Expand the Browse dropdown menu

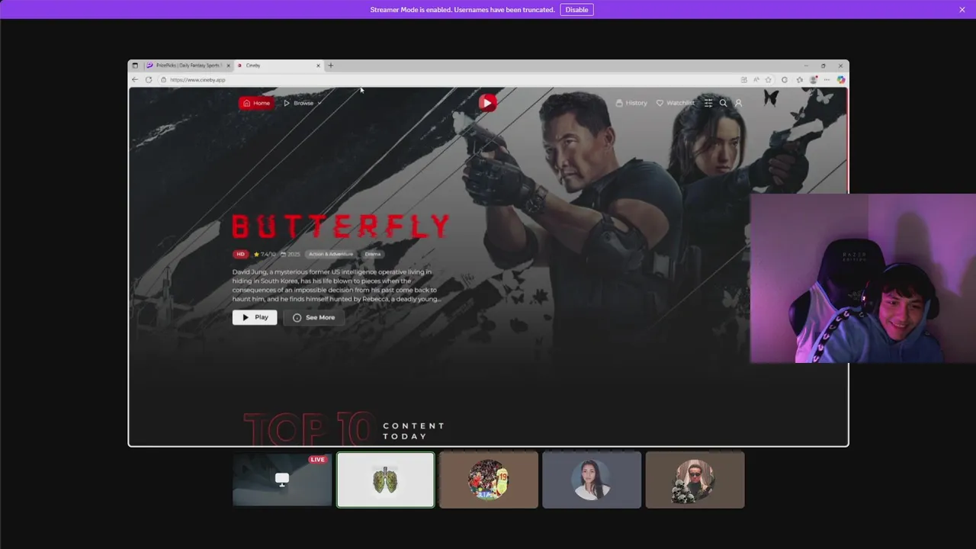[303, 103]
